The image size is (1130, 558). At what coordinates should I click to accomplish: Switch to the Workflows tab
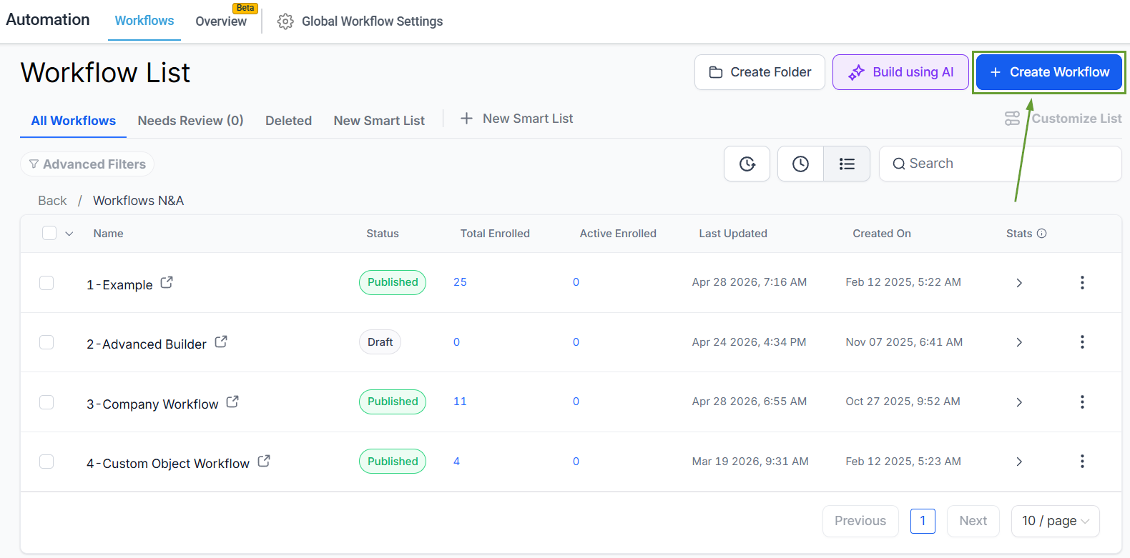(x=144, y=21)
